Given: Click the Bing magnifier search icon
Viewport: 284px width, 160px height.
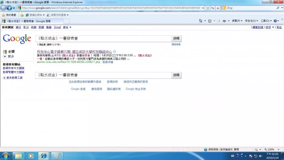Looking at the screenshot, I should click(x=278, y=8).
